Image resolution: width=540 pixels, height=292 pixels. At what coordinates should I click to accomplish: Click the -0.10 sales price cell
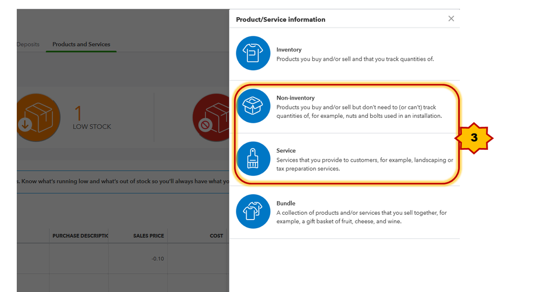tap(158, 258)
